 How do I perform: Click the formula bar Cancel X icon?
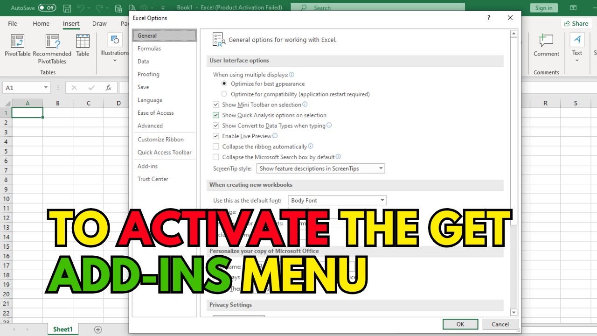tap(75, 88)
